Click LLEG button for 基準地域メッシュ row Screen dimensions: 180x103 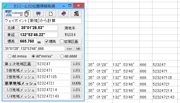[77, 83]
